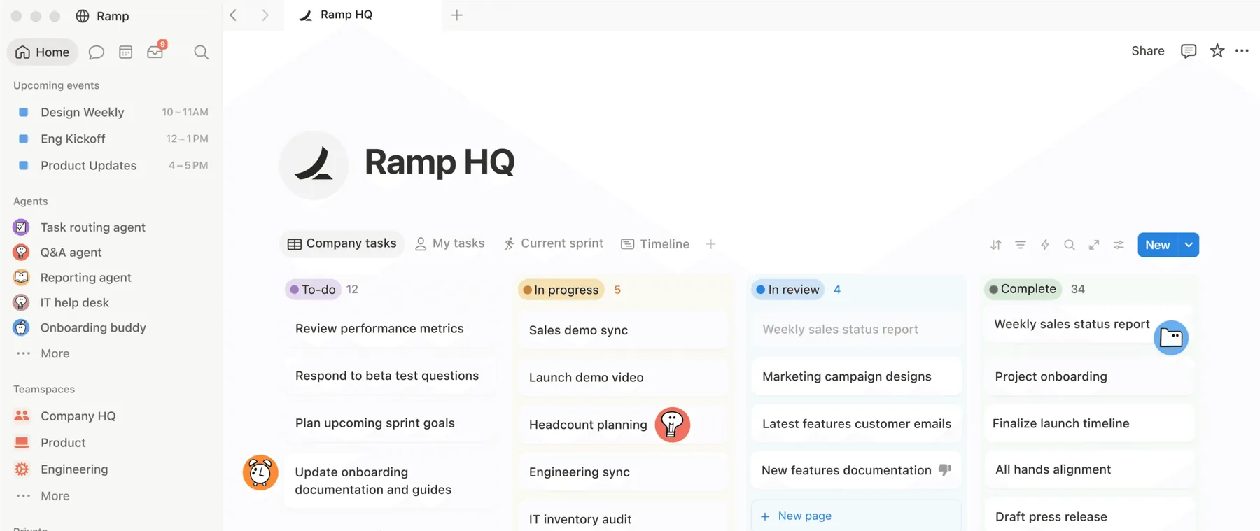Open the Marketing campaign designs card
This screenshot has height=531, width=1260.
[x=856, y=376]
